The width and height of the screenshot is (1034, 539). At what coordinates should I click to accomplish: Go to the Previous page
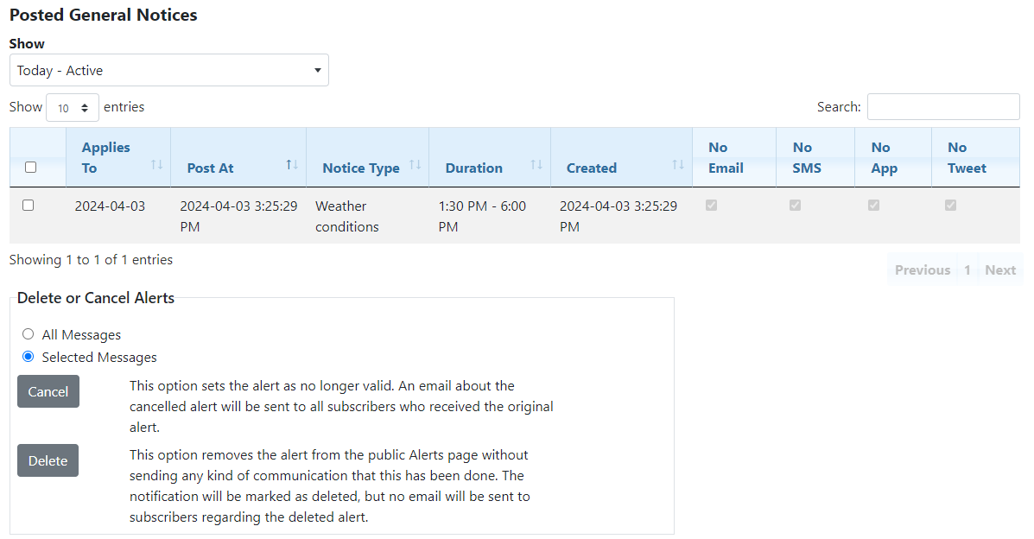coord(922,270)
